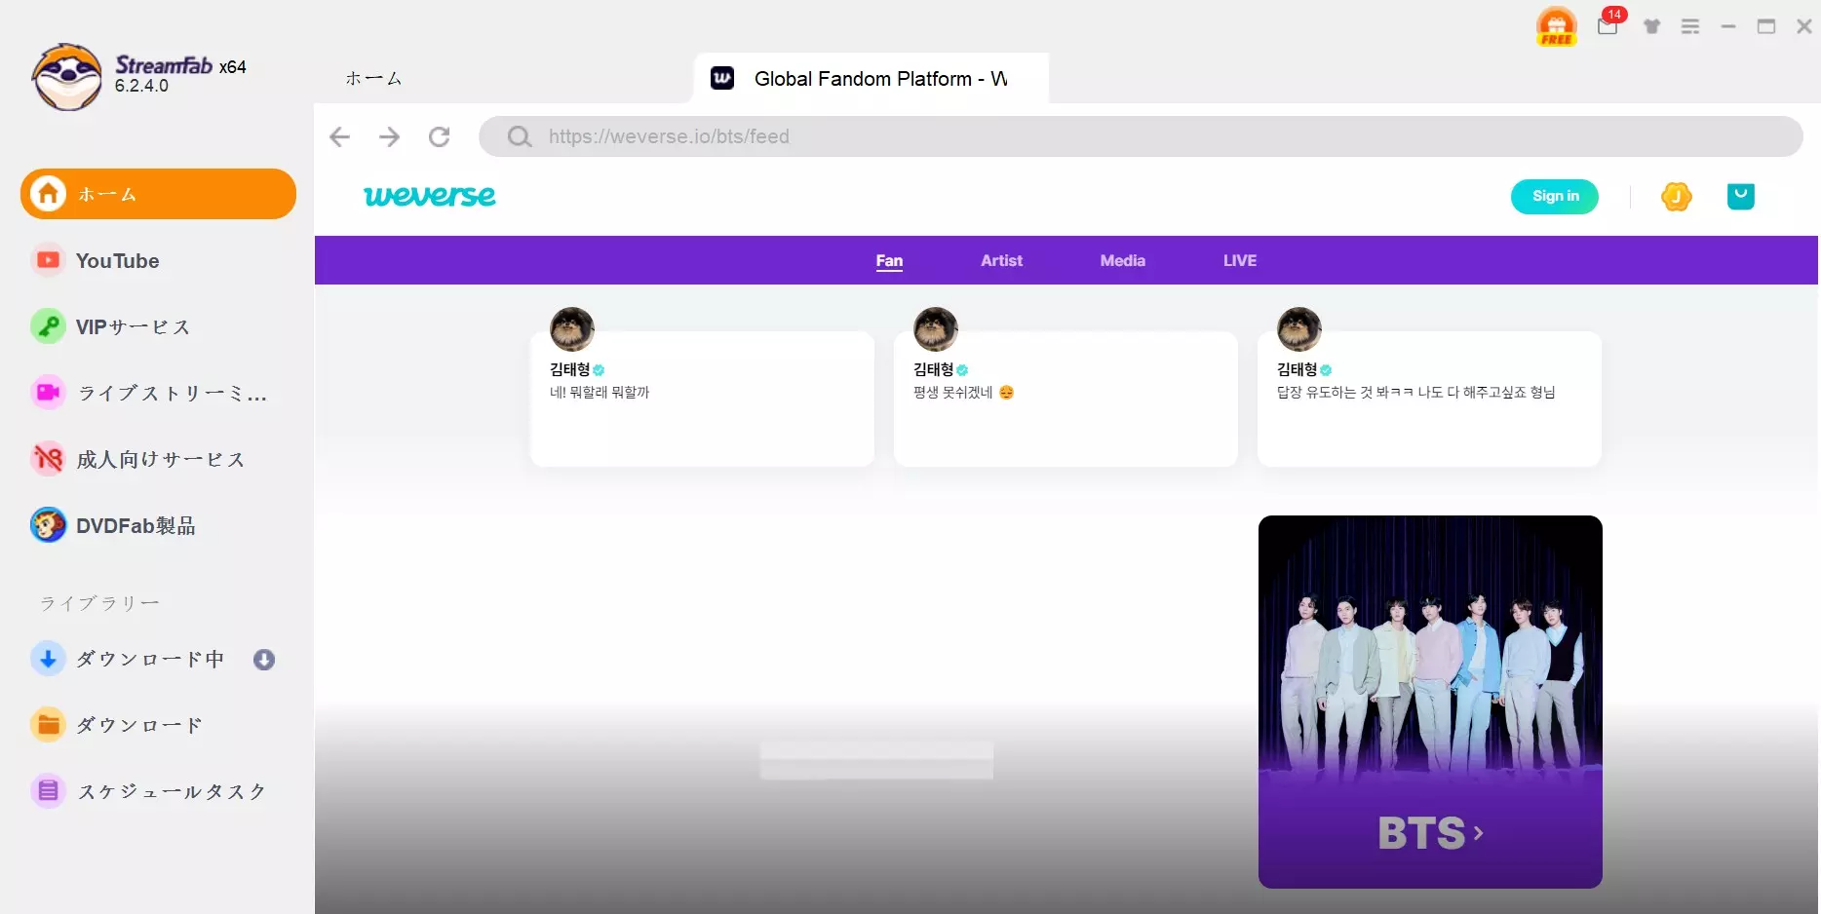The image size is (1821, 914).
Task: Open DVDFab製品 in the sidebar
Action: tap(158, 525)
